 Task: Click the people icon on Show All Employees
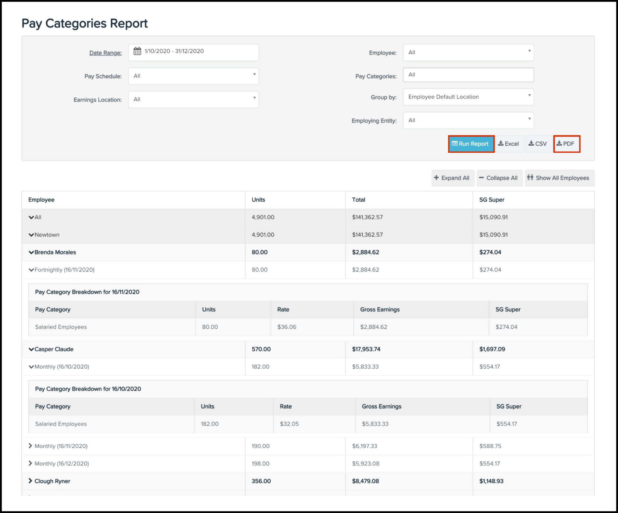530,177
